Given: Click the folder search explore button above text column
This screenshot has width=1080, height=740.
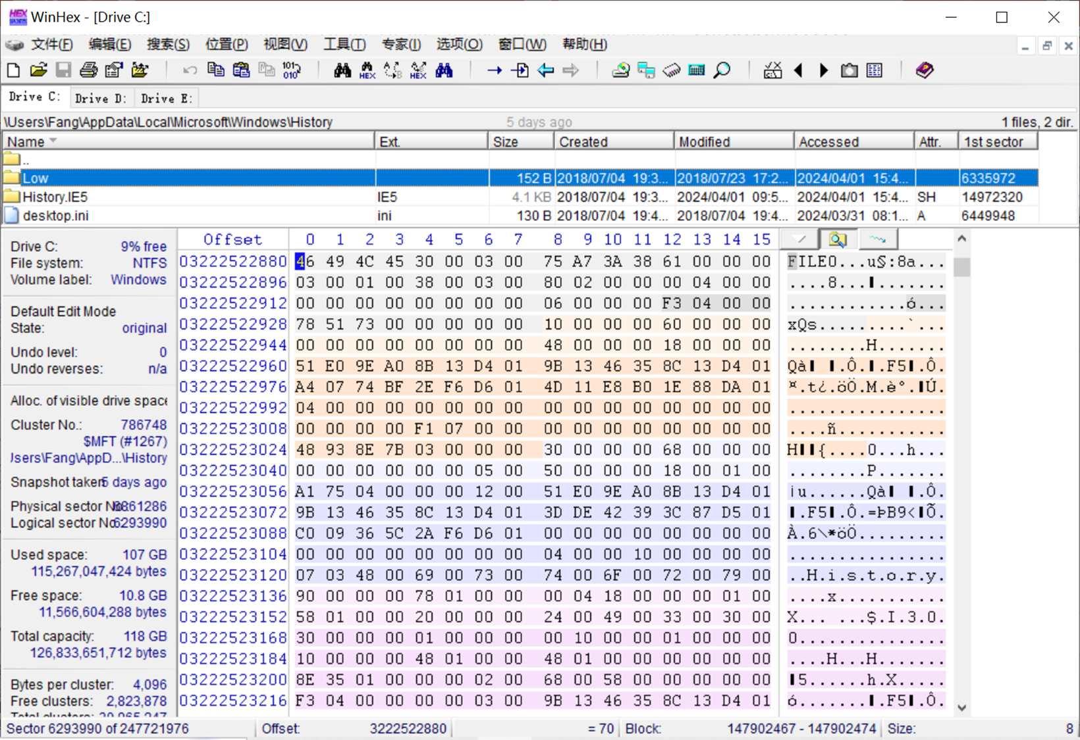Looking at the screenshot, I should click(838, 239).
